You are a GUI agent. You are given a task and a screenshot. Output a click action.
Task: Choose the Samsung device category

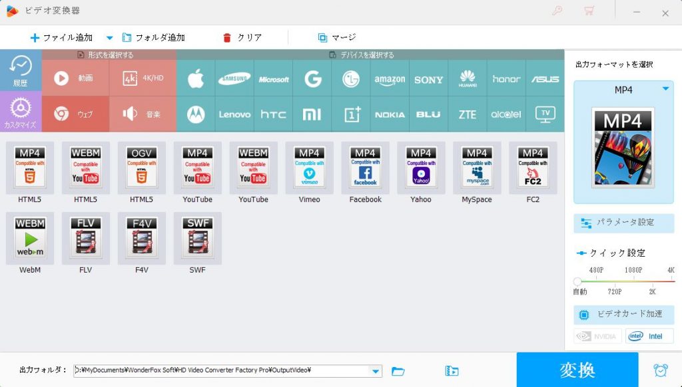[234, 79]
